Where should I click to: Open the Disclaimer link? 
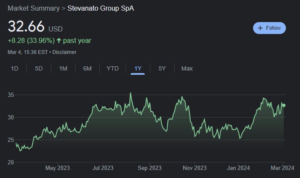pos(64,52)
